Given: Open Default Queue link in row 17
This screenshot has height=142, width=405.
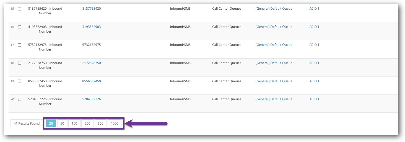Looking at the screenshot, I should pos(274,45).
